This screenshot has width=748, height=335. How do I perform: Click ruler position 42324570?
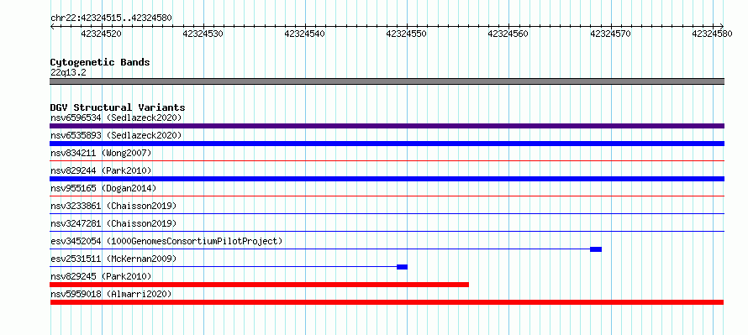click(611, 34)
